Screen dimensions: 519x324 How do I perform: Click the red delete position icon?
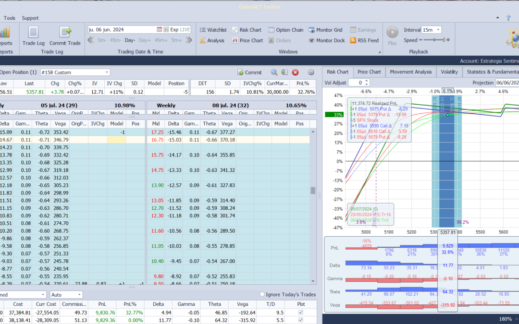point(296,72)
